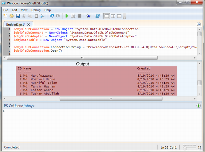The width and height of the screenshot is (205, 152).
Task: Click output pane vertical scrollbar thumb
Action: 199,82
